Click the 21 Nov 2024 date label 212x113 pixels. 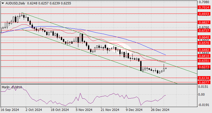110,110
